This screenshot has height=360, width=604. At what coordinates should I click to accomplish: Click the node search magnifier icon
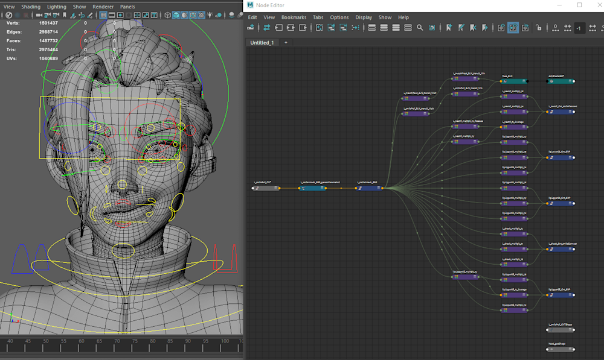pos(420,28)
